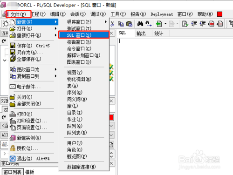Open the 编辑(E) menu
Viewport: 233px width, 175px height.
coord(58,14)
